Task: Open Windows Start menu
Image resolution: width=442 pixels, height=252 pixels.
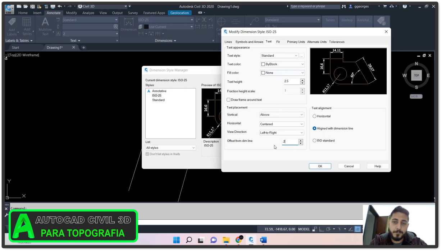Action: [x=176, y=240]
